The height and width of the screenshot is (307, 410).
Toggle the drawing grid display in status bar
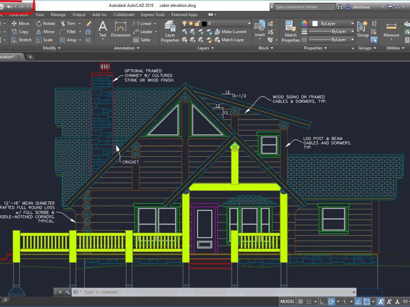click(x=300, y=302)
